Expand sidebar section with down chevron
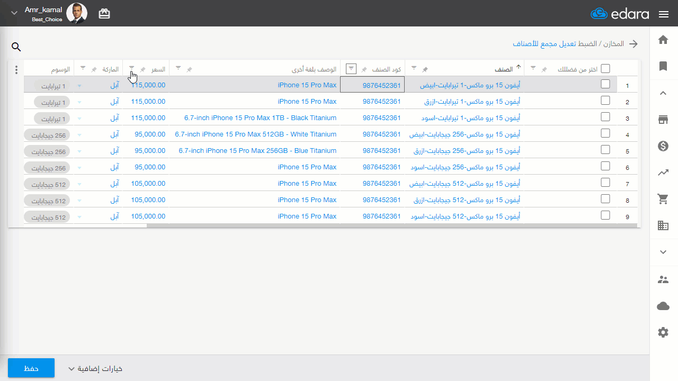The image size is (678, 381). tap(663, 252)
